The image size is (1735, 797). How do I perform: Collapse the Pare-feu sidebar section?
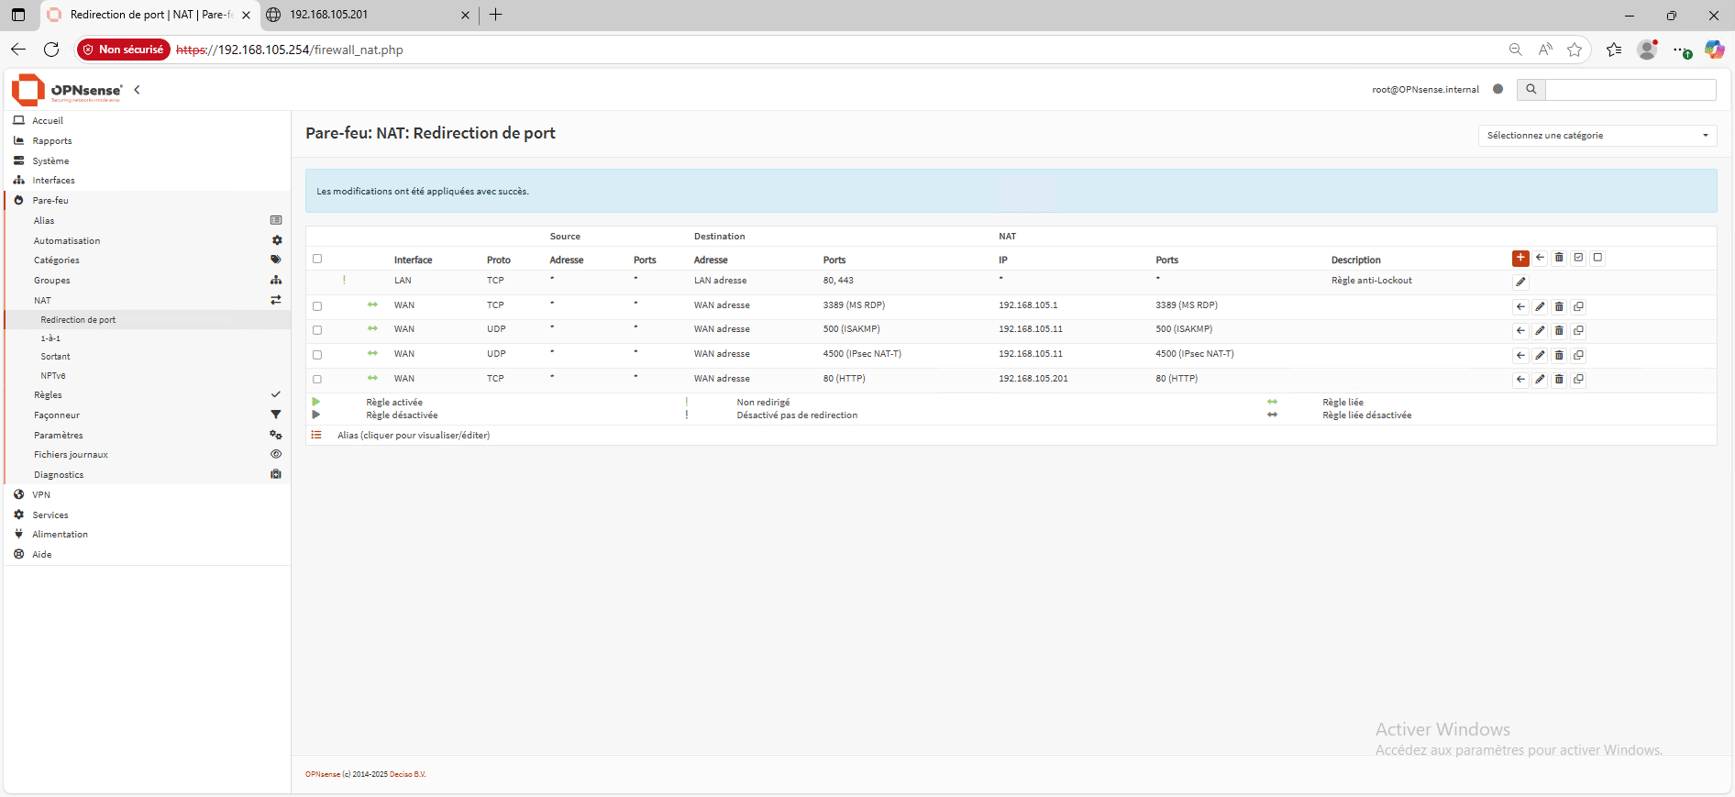[50, 201]
